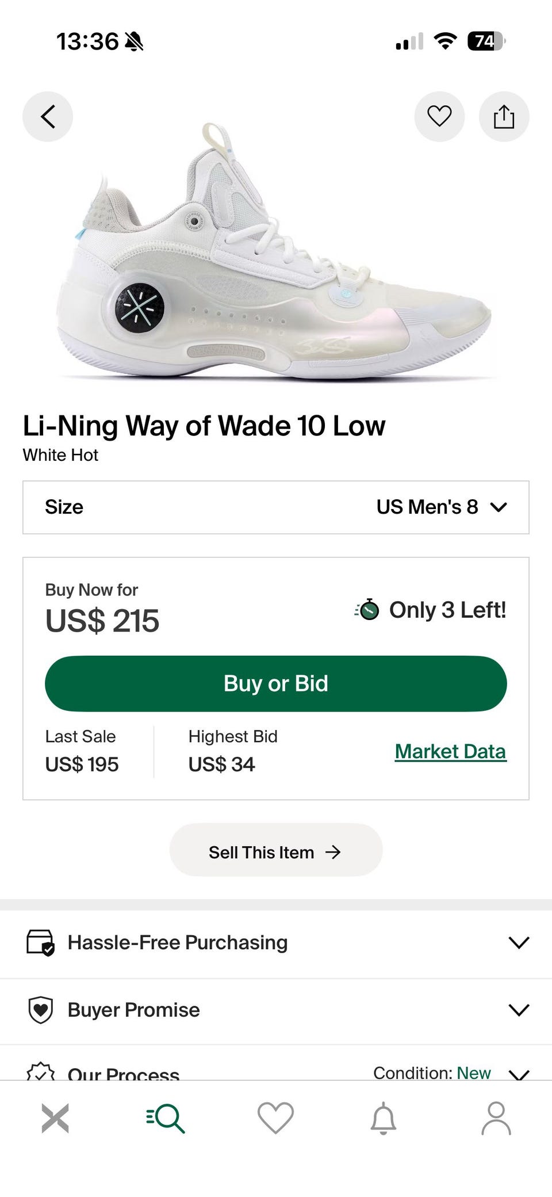This screenshot has width=552, height=1197.
Task: Expand the Our Process section chevron
Action: (519, 1073)
